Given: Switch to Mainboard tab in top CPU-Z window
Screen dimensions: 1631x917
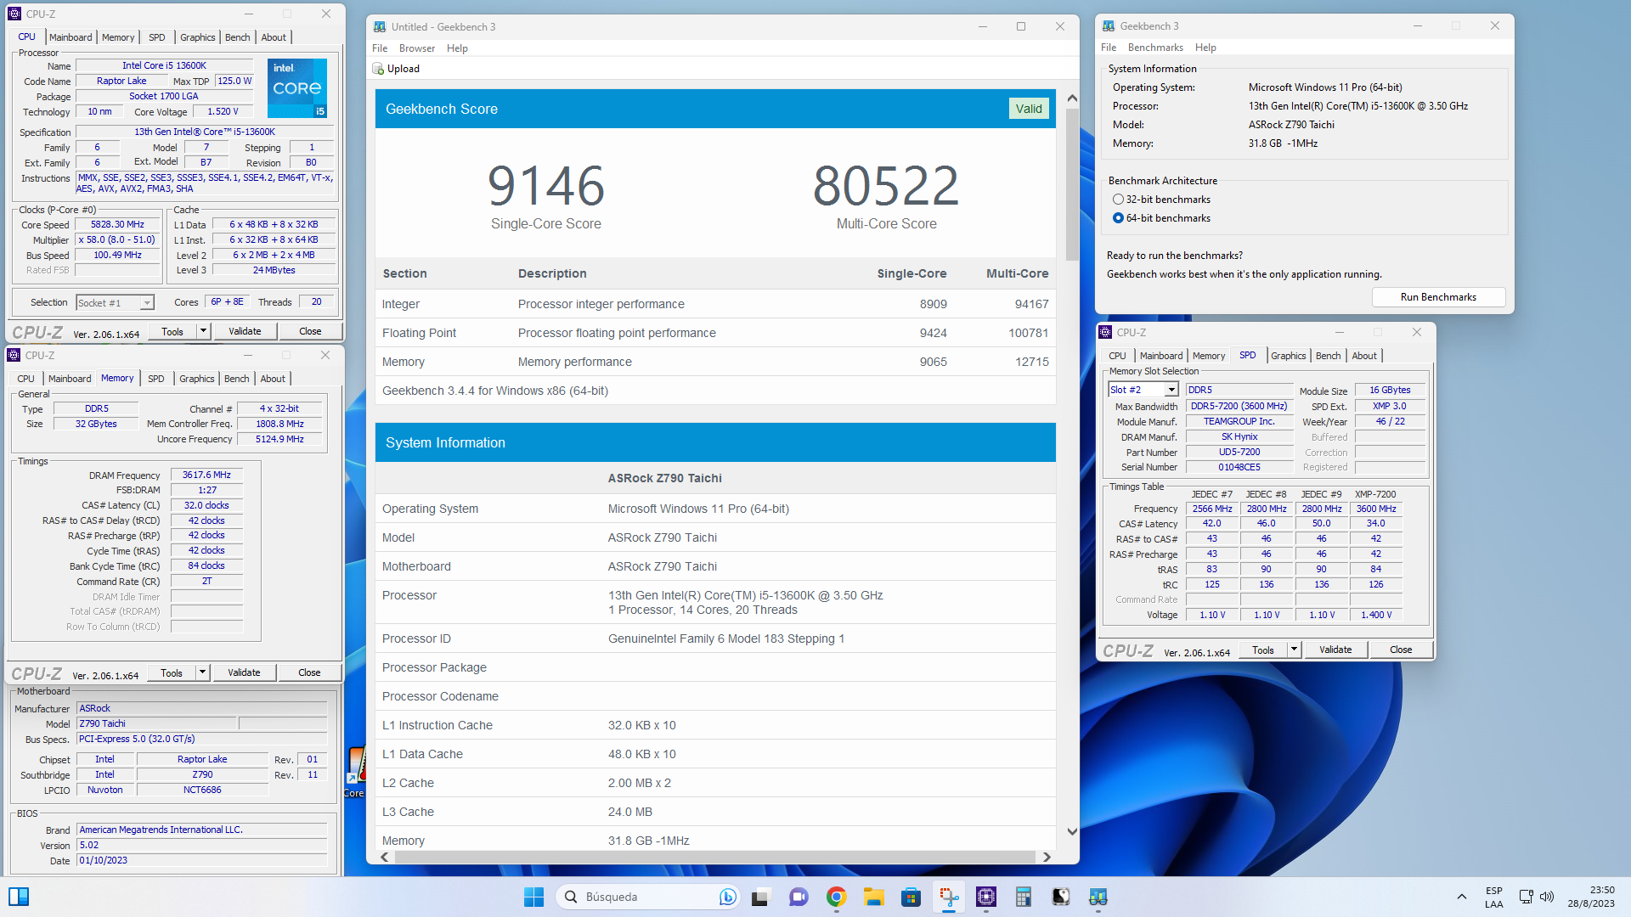Looking at the screenshot, I should click(71, 37).
